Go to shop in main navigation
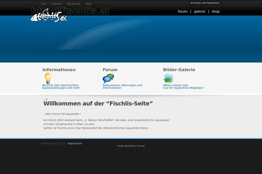Image resolution: width=262 pixels, height=174 pixels. click(216, 11)
